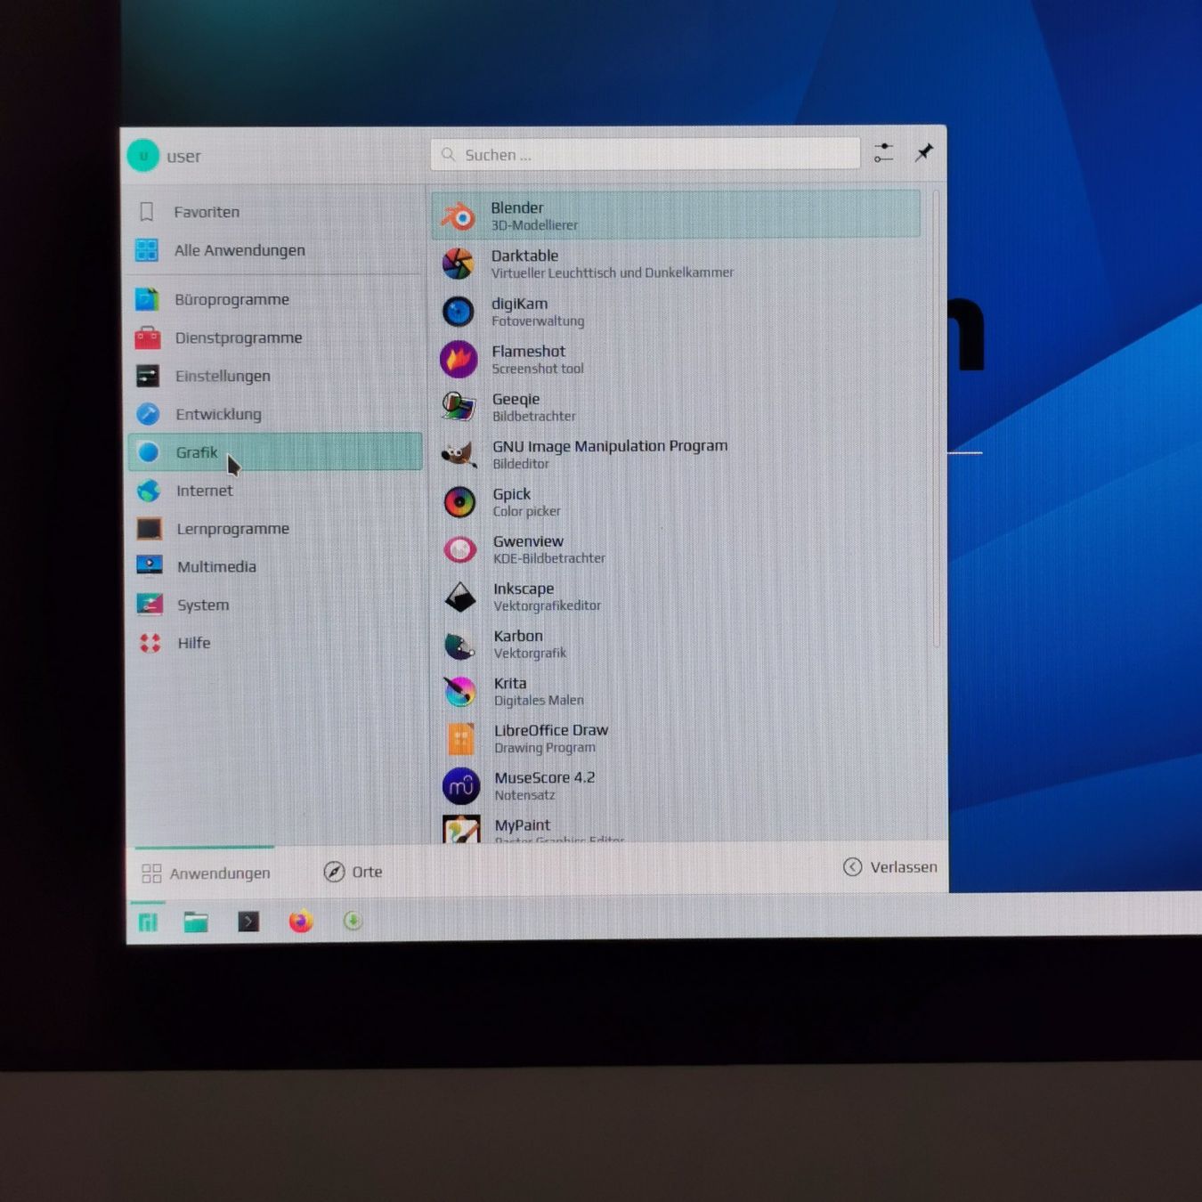Click the green download icon in taskbar
This screenshot has height=1202, width=1202.
(x=353, y=921)
